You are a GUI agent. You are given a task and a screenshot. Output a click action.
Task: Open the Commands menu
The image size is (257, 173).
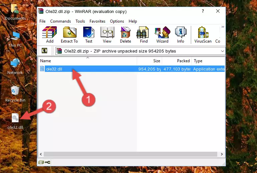[x=60, y=21]
